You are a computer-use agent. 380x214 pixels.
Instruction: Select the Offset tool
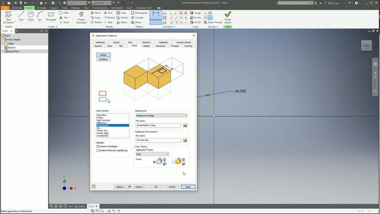pos(122,23)
